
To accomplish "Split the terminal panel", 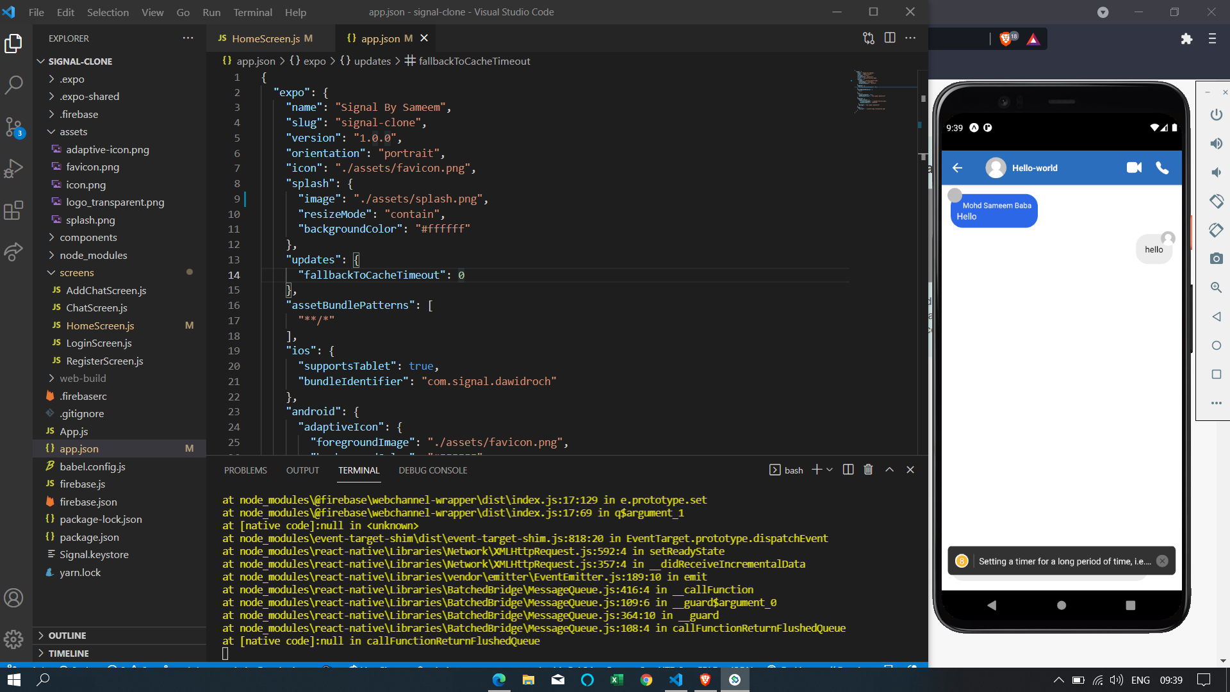I will coord(848,470).
